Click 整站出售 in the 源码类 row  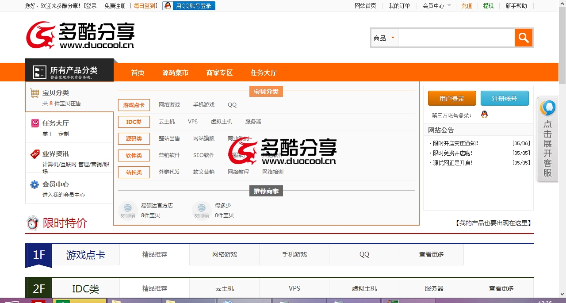pyautogui.click(x=169, y=138)
